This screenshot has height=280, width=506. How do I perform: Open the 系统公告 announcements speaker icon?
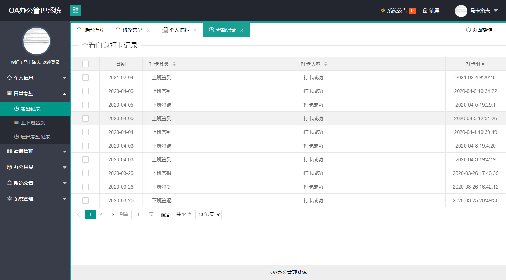coord(383,11)
